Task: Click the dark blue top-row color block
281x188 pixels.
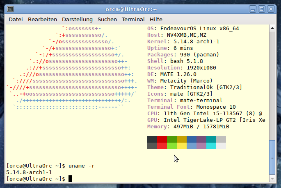Action: click(192, 139)
